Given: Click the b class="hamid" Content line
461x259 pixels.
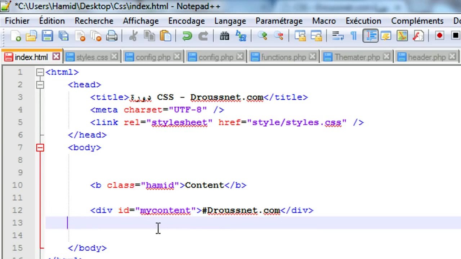Looking at the screenshot, I should [x=168, y=185].
